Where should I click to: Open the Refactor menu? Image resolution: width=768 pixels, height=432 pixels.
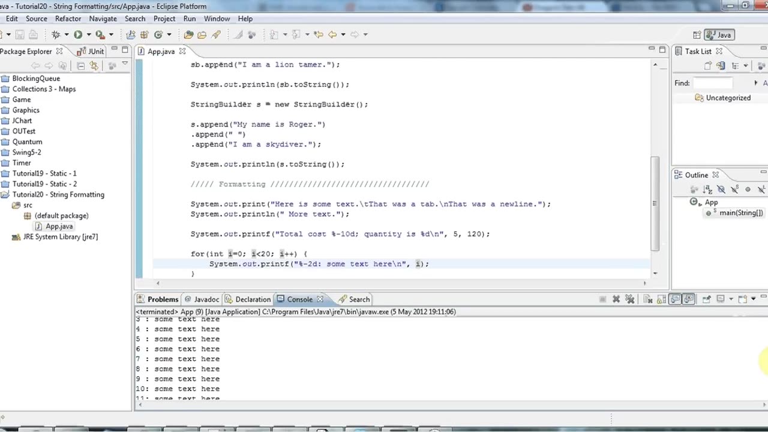point(68,19)
